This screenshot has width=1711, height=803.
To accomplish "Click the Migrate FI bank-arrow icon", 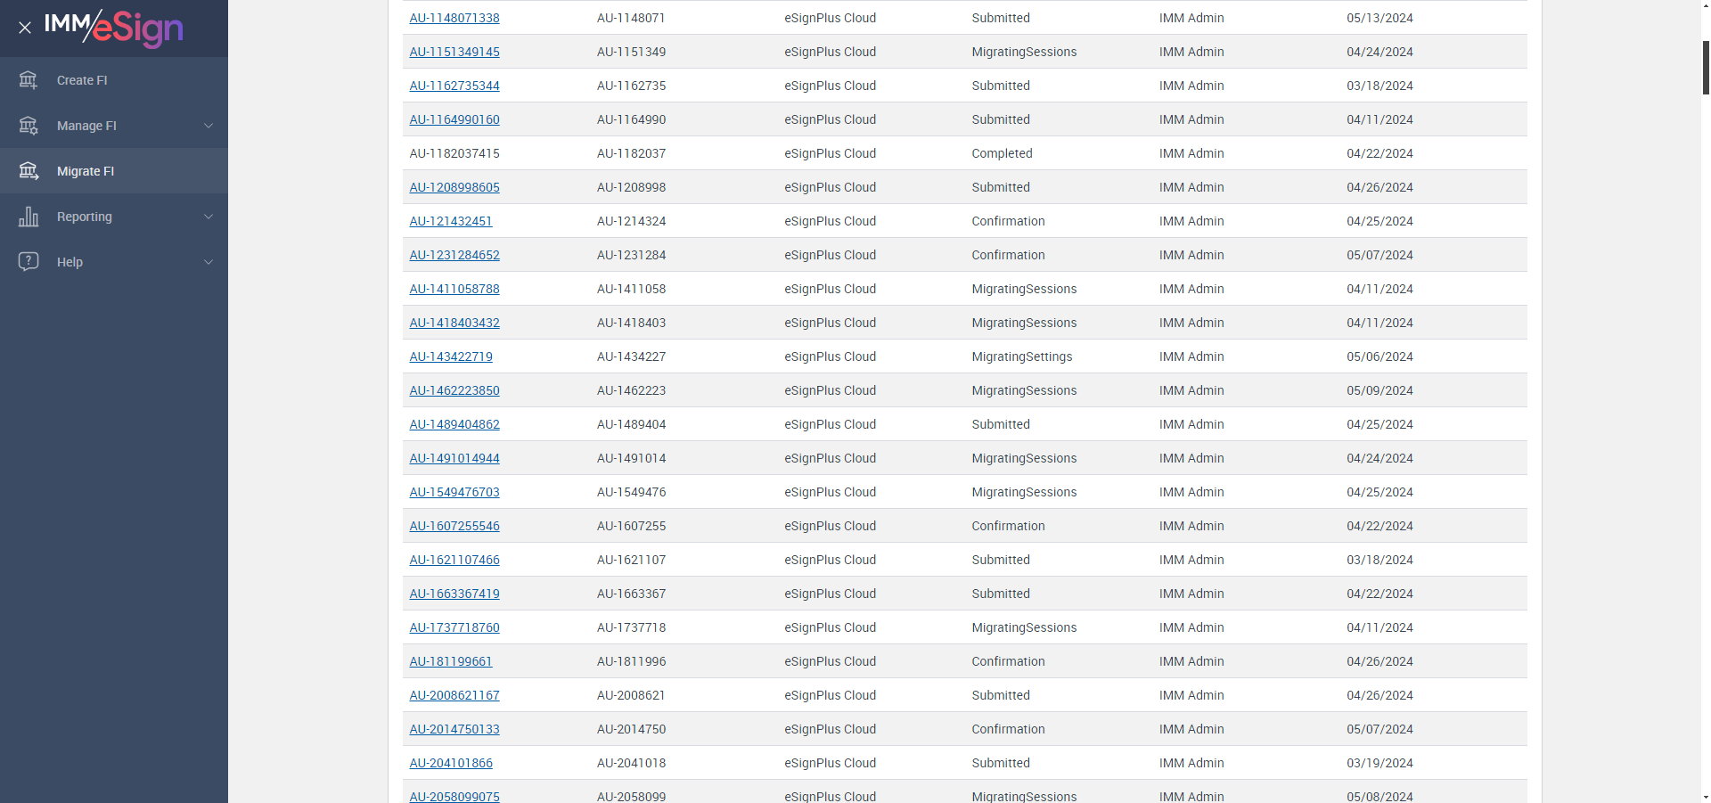I will (29, 171).
